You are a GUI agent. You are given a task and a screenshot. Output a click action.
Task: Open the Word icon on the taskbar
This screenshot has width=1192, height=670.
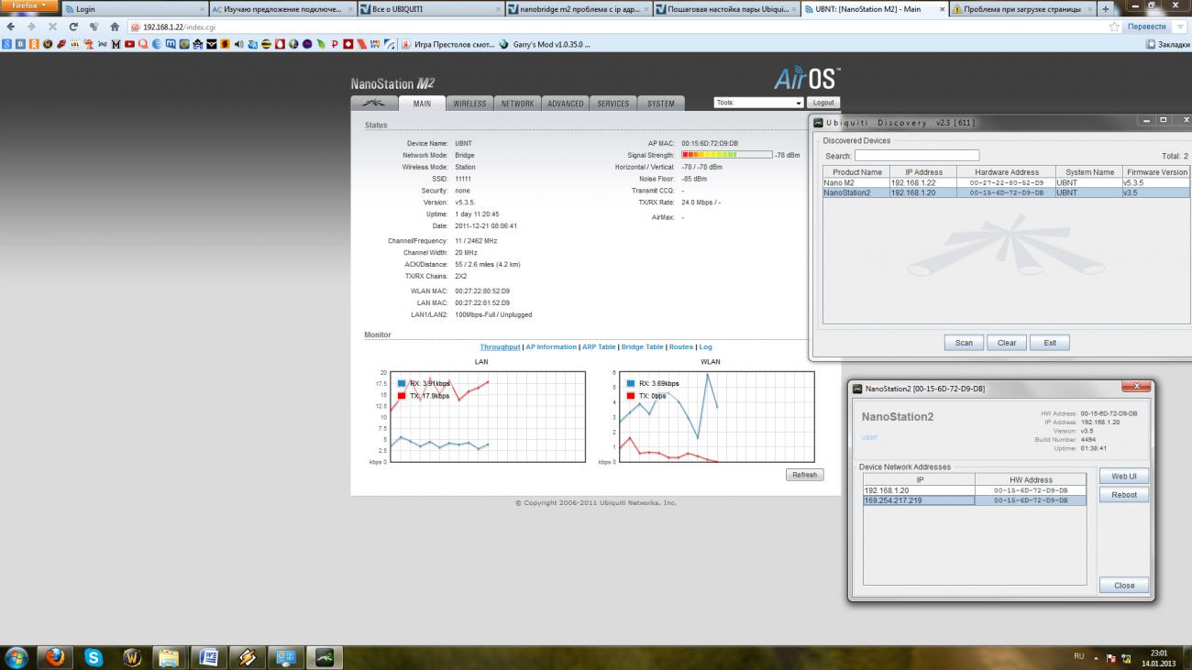(207, 657)
